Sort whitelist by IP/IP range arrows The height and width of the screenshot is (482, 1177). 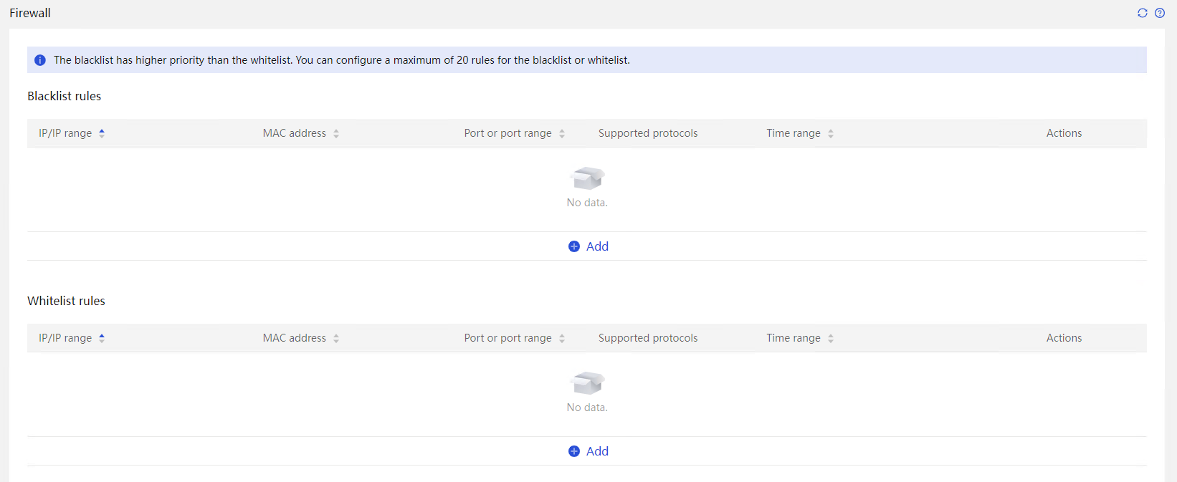(x=102, y=338)
